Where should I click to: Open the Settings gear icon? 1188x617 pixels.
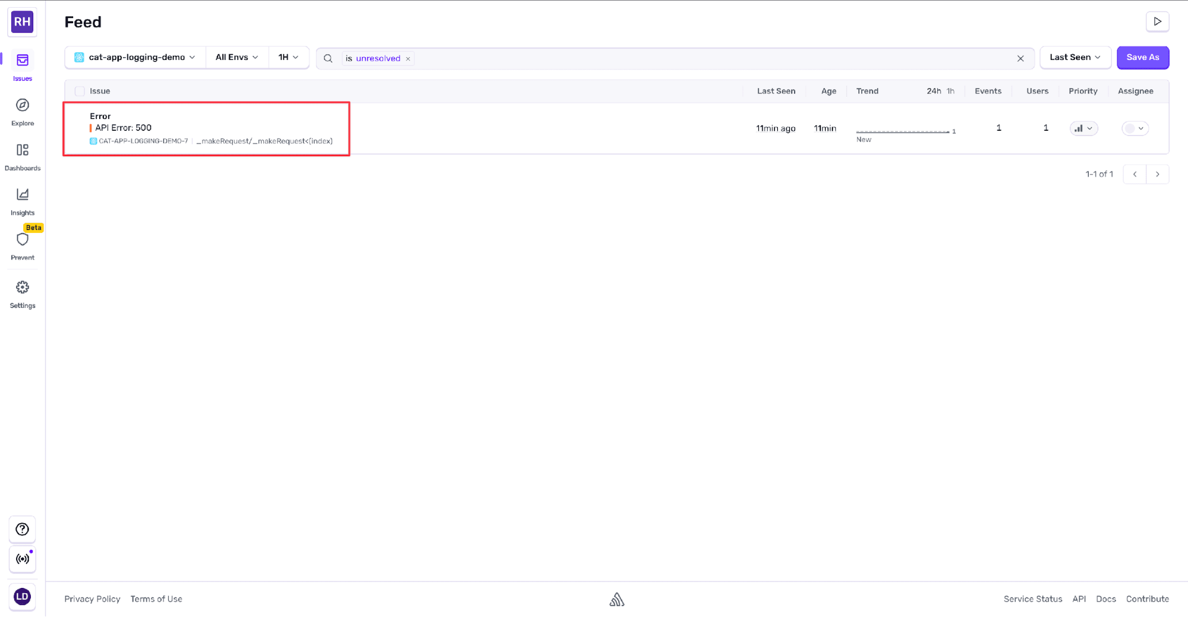coord(22,287)
